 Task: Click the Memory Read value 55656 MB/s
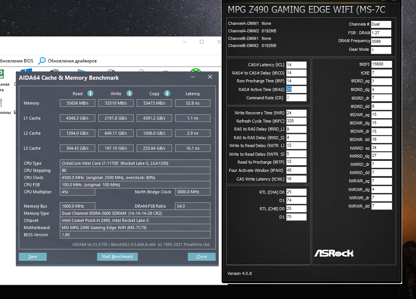pos(78,103)
